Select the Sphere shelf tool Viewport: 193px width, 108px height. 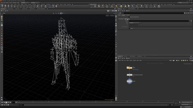(x=5, y=6)
